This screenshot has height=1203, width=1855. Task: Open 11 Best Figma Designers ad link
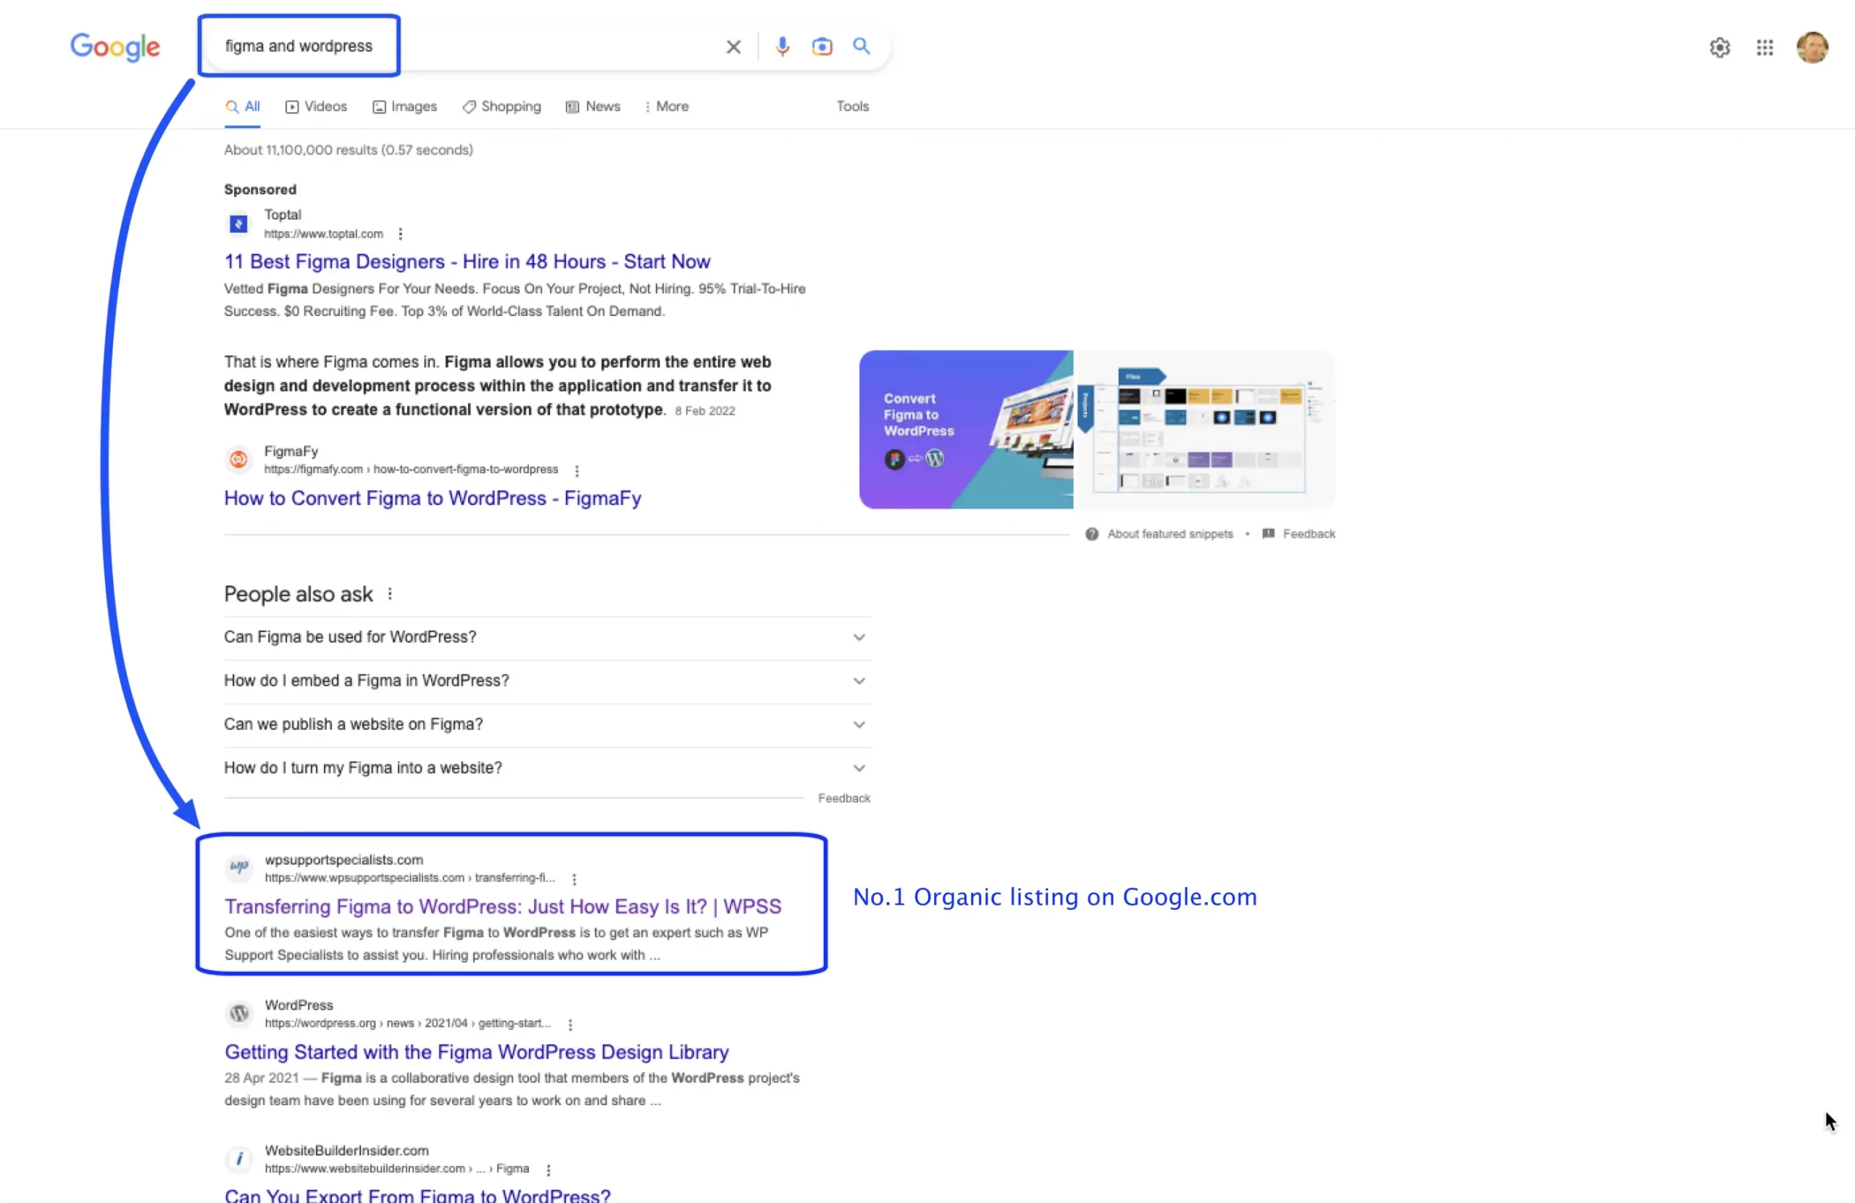tap(467, 262)
